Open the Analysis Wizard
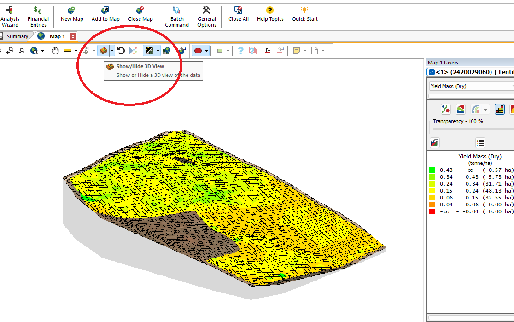Screen dimensions: 514x322 (10, 17)
